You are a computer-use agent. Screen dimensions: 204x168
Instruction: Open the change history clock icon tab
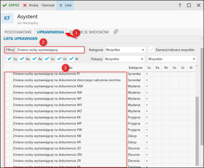point(116,32)
